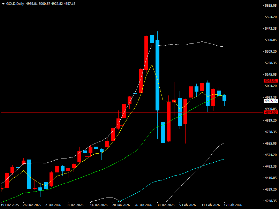Click the 20 Jan 2026 date label
This screenshot has height=209, width=279.
[121, 205]
